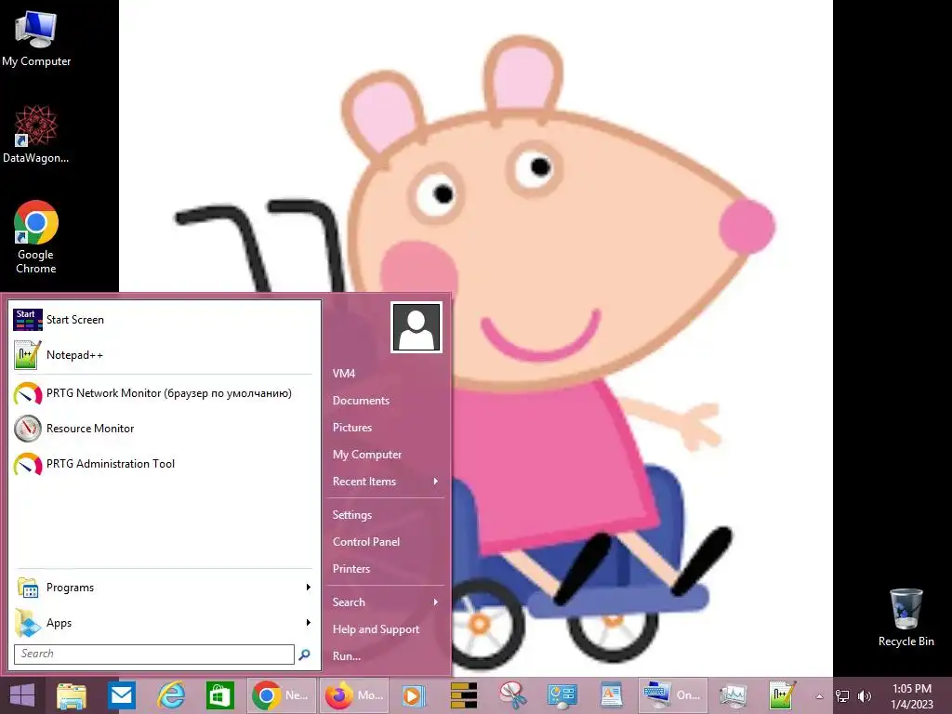Open the Windows Store taskbar icon
952x714 pixels.
click(219, 695)
